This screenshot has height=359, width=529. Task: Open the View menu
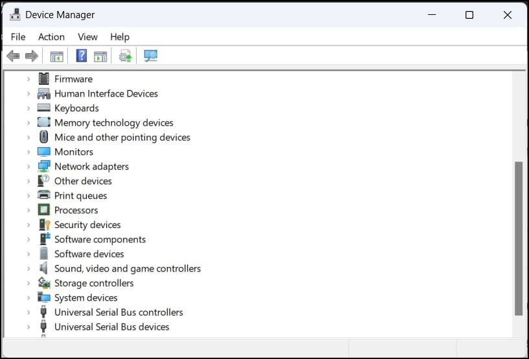coord(87,37)
